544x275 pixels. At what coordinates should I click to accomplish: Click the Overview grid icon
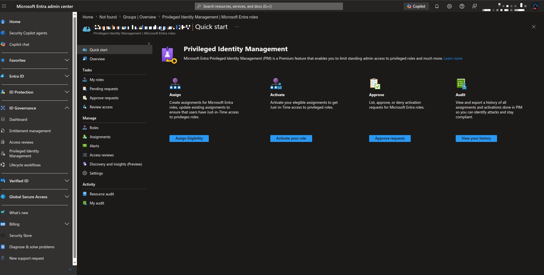[85, 59]
